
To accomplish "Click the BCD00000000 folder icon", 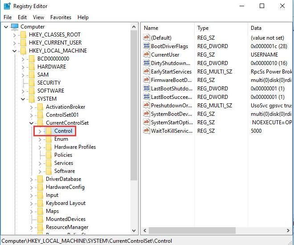I will (x=32, y=59).
